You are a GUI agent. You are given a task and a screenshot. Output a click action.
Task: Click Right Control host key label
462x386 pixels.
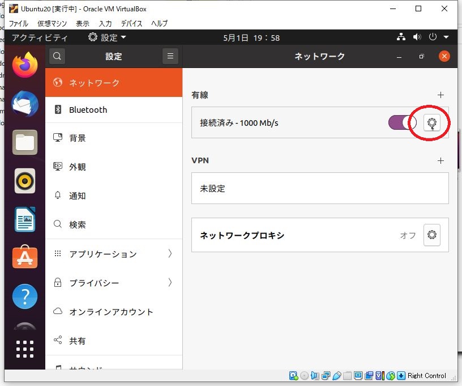(x=427, y=376)
